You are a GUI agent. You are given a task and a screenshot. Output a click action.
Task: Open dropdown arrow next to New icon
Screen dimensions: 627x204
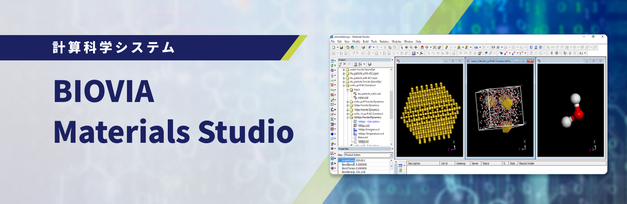338,47
